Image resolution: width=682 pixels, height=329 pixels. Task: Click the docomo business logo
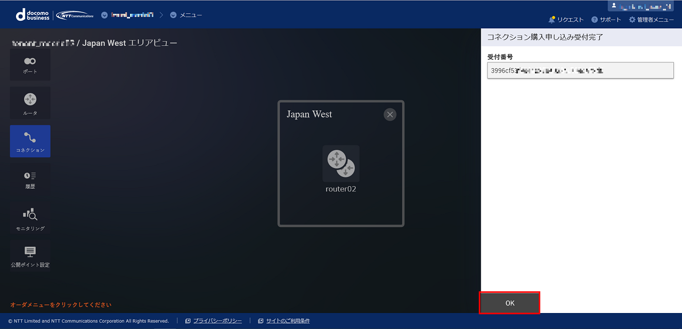click(33, 15)
